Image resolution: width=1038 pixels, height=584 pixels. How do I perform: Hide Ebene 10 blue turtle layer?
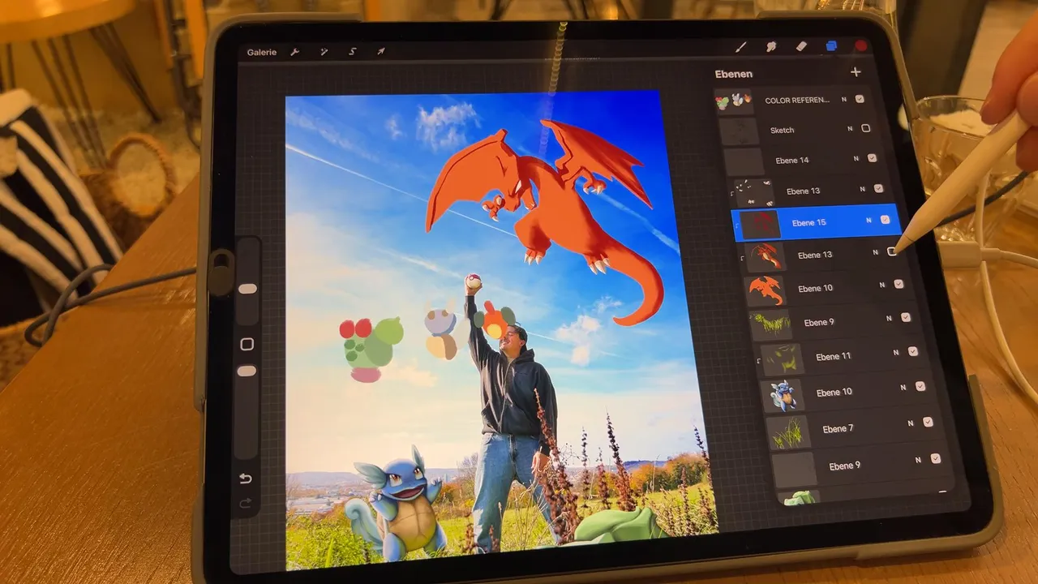point(920,387)
